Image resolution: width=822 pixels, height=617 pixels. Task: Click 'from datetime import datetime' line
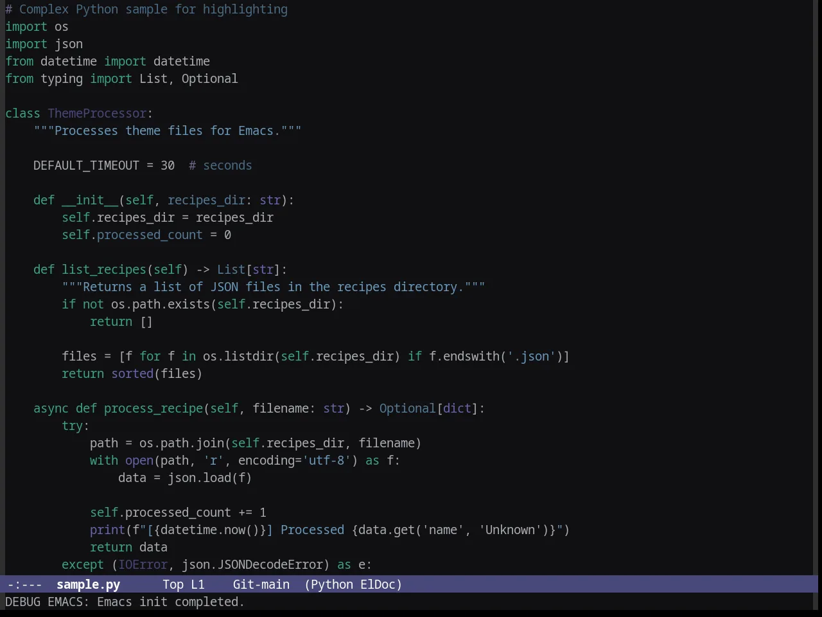click(x=107, y=61)
